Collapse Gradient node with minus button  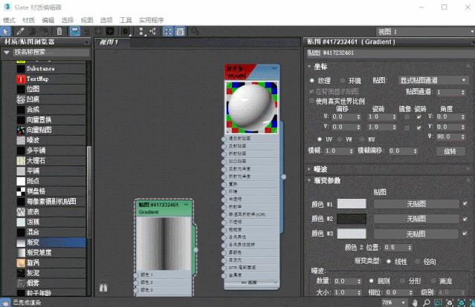click(187, 205)
